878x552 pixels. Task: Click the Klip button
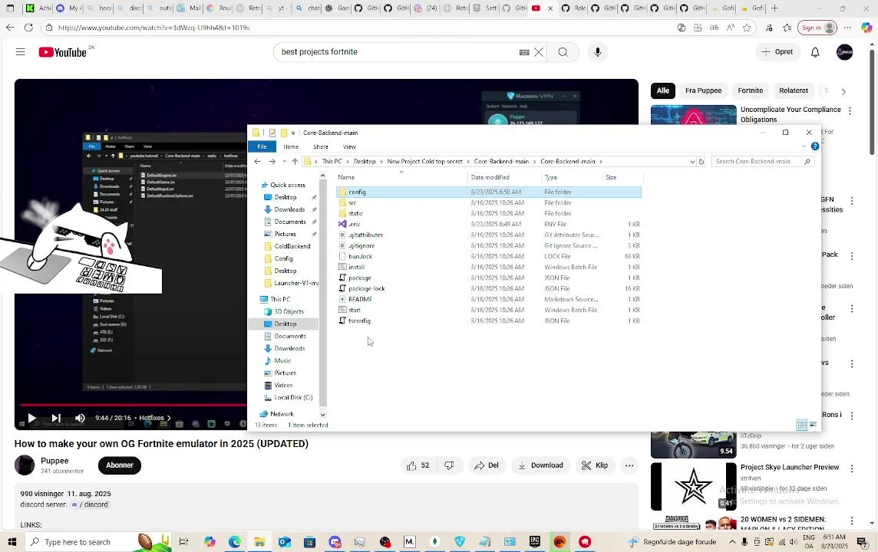coord(595,465)
